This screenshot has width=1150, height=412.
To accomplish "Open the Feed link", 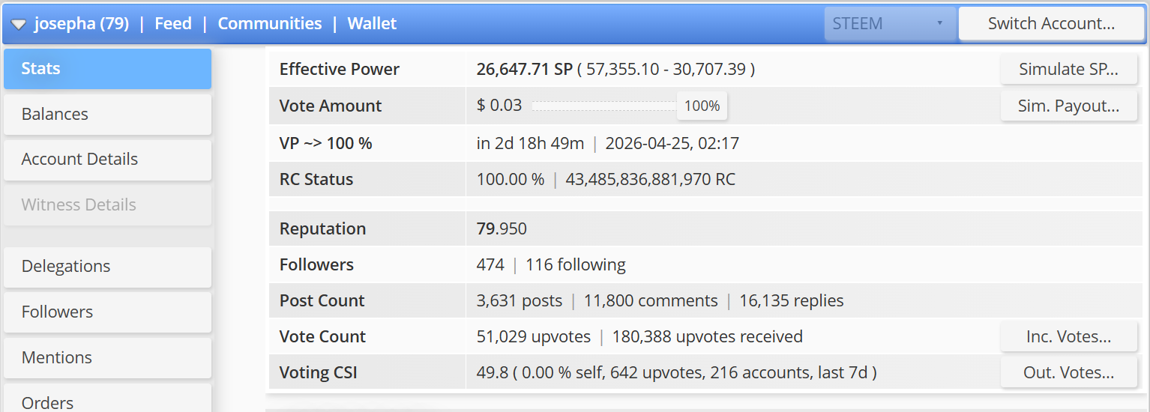I will point(173,23).
